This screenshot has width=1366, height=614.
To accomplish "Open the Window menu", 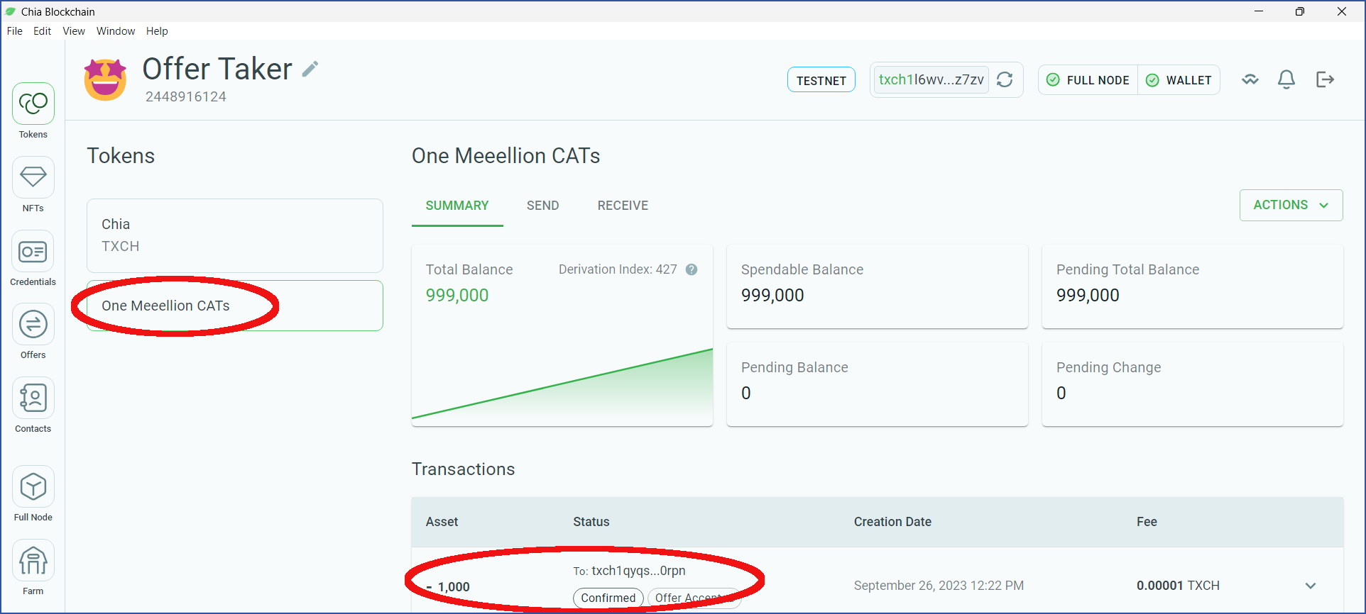I will 116,31.
